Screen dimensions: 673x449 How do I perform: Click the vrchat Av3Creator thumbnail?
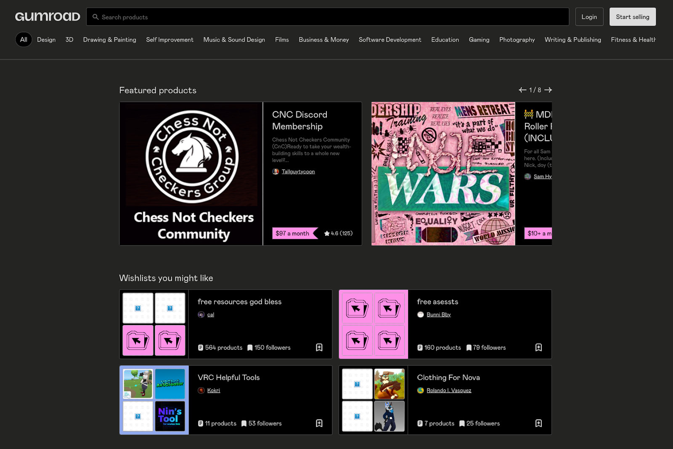pos(170,384)
